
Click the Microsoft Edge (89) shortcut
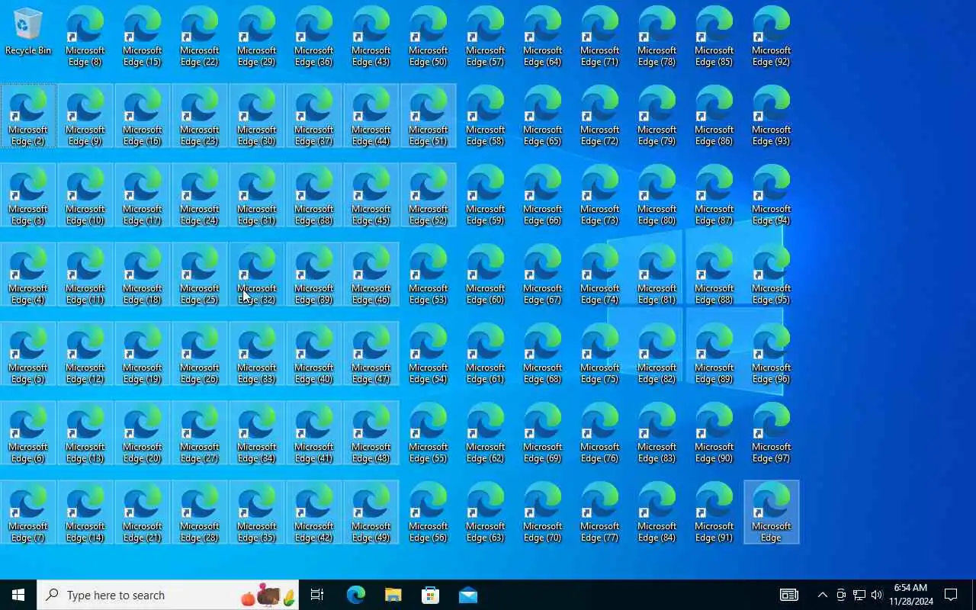point(714,354)
